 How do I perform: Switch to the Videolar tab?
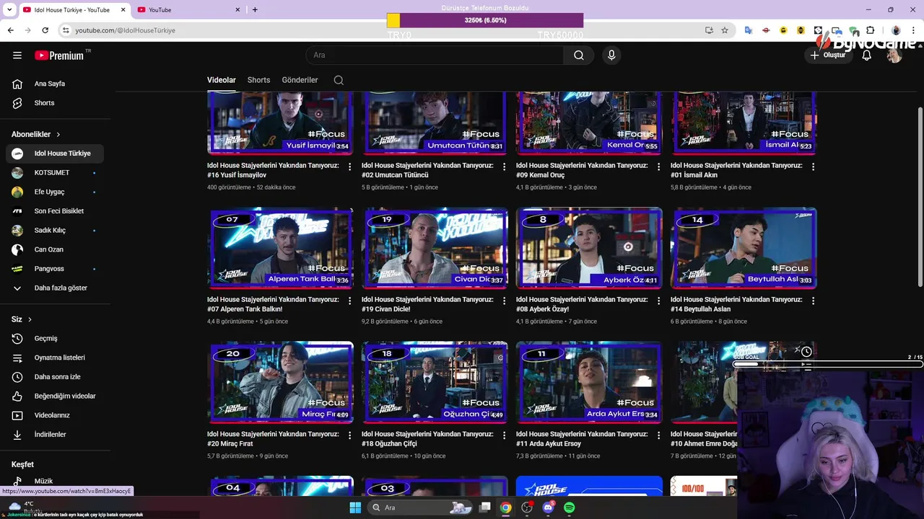(222, 80)
